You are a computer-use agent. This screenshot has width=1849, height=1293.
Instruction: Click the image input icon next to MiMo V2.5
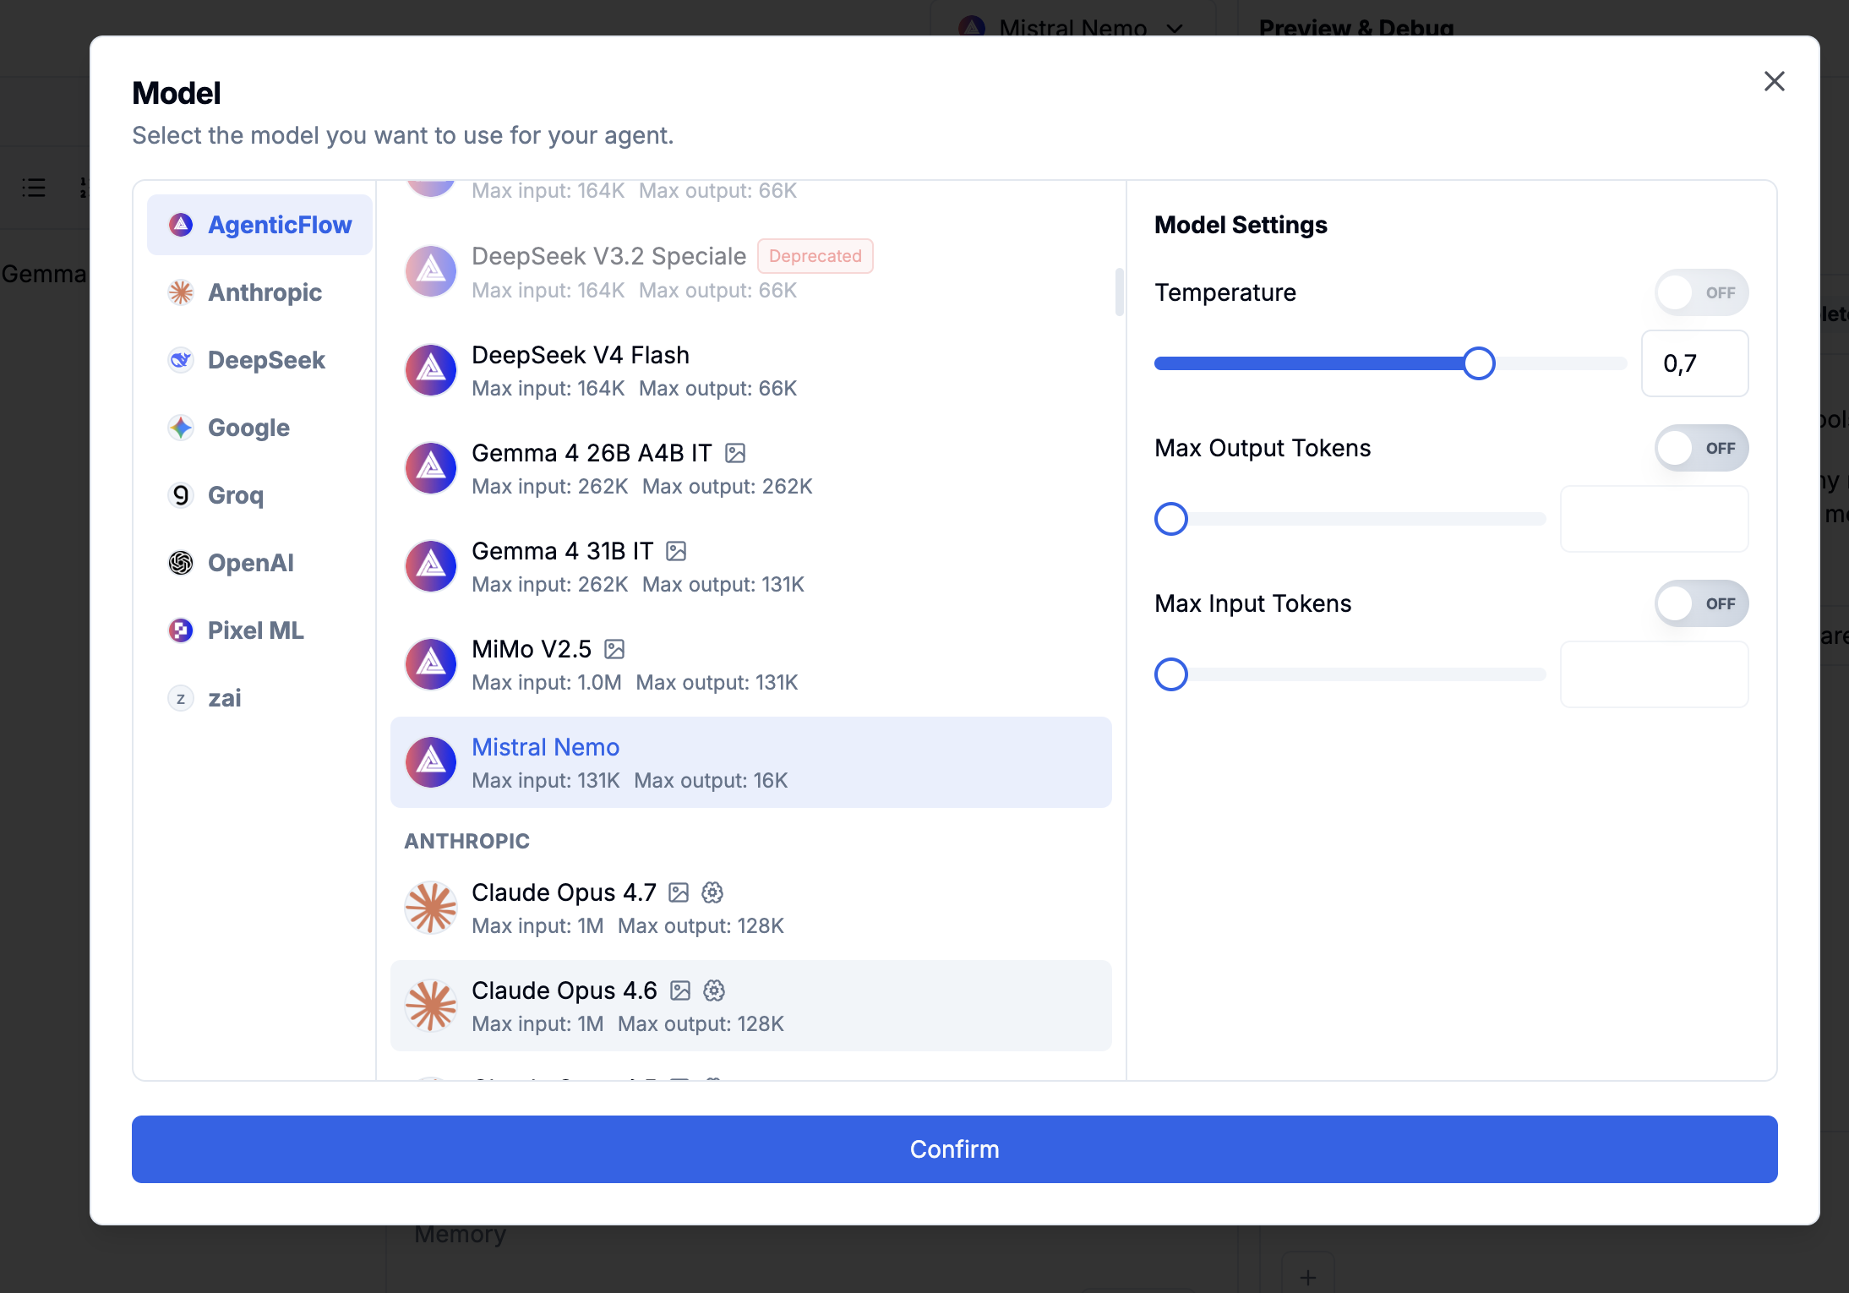pyautogui.click(x=614, y=650)
